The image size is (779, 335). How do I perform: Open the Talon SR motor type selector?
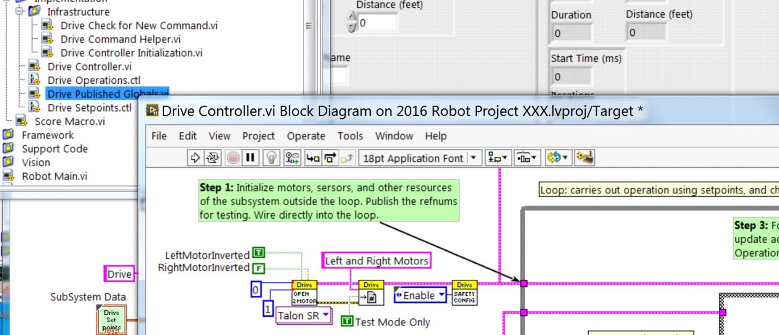(304, 316)
